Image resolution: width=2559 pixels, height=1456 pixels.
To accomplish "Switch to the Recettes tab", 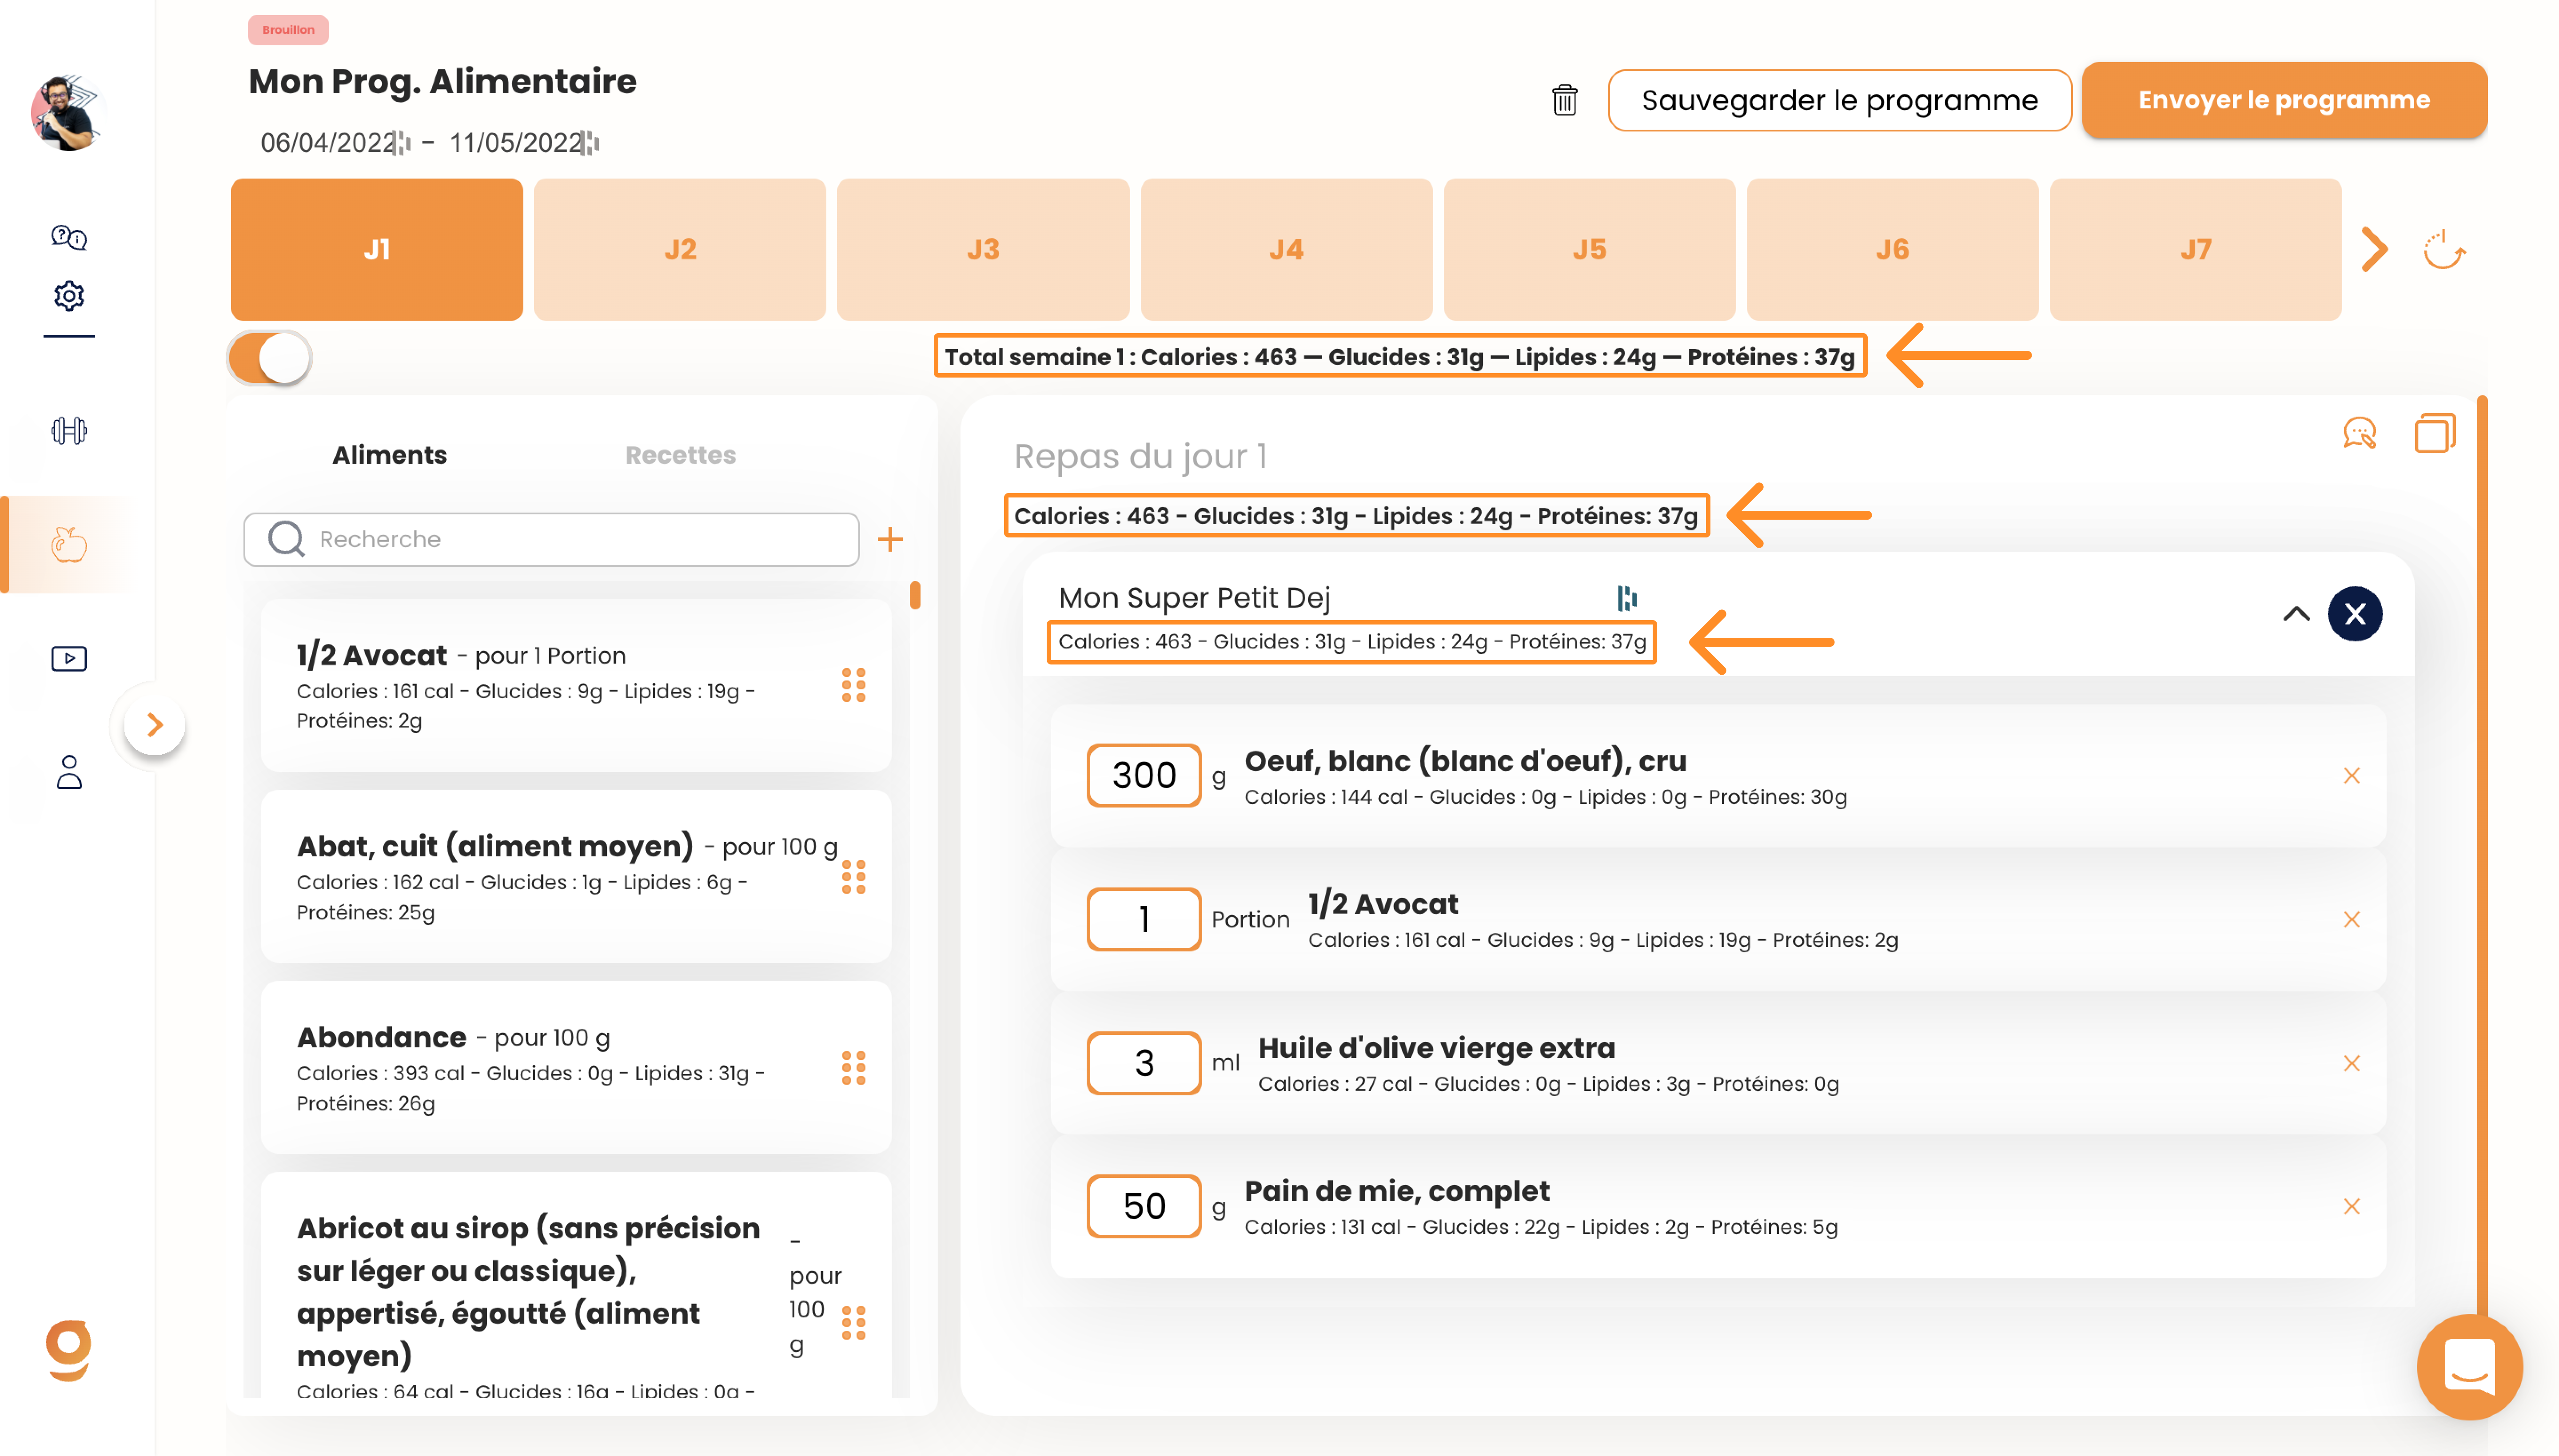I will pyautogui.click(x=680, y=455).
